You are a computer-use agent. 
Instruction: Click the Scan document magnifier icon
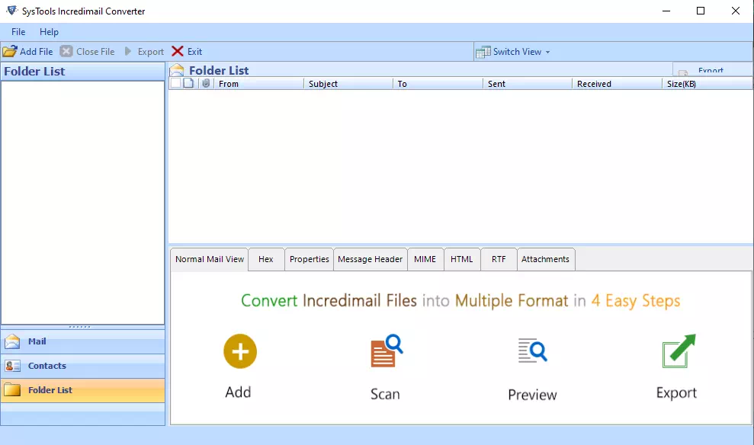click(x=387, y=351)
